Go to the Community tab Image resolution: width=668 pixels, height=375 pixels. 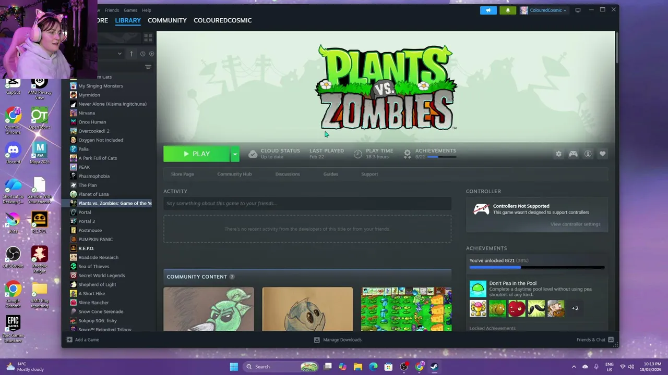pos(167,20)
